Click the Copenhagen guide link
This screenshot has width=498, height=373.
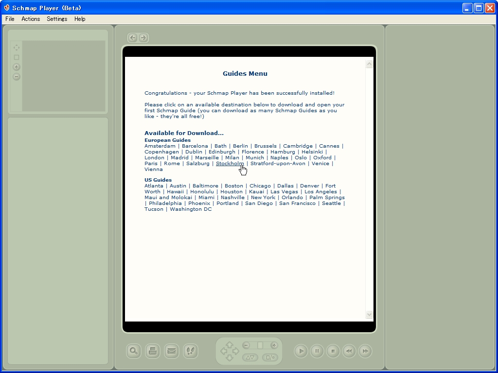[x=161, y=152]
